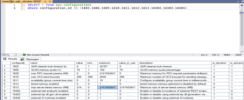Open the 100 % zoom dropdown
The image size is (244, 100).
tap(15, 55)
